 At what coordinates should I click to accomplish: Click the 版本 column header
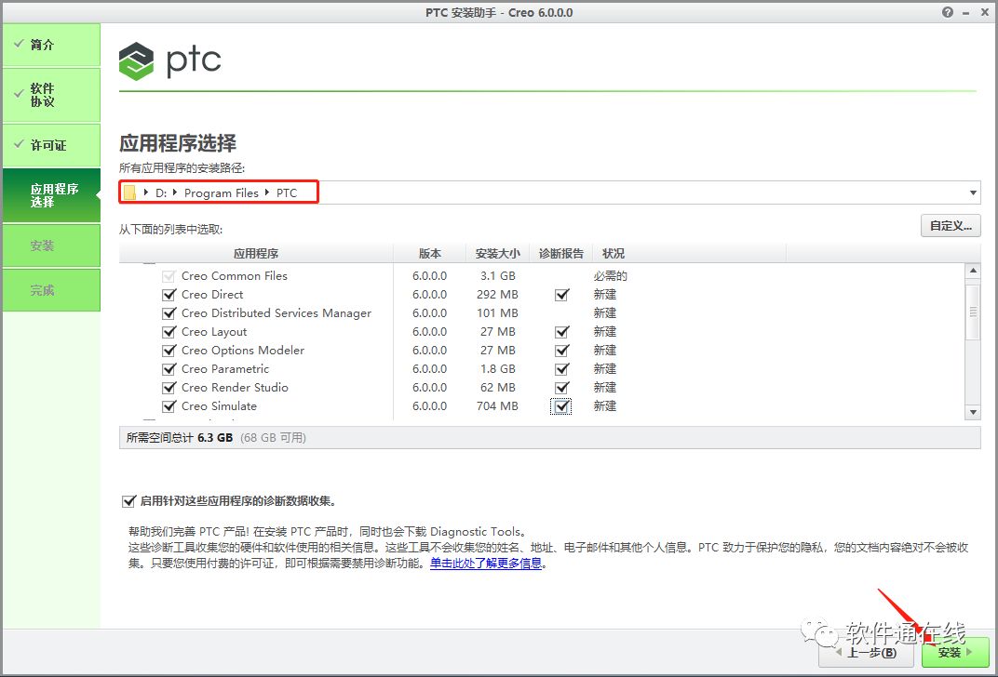point(429,254)
